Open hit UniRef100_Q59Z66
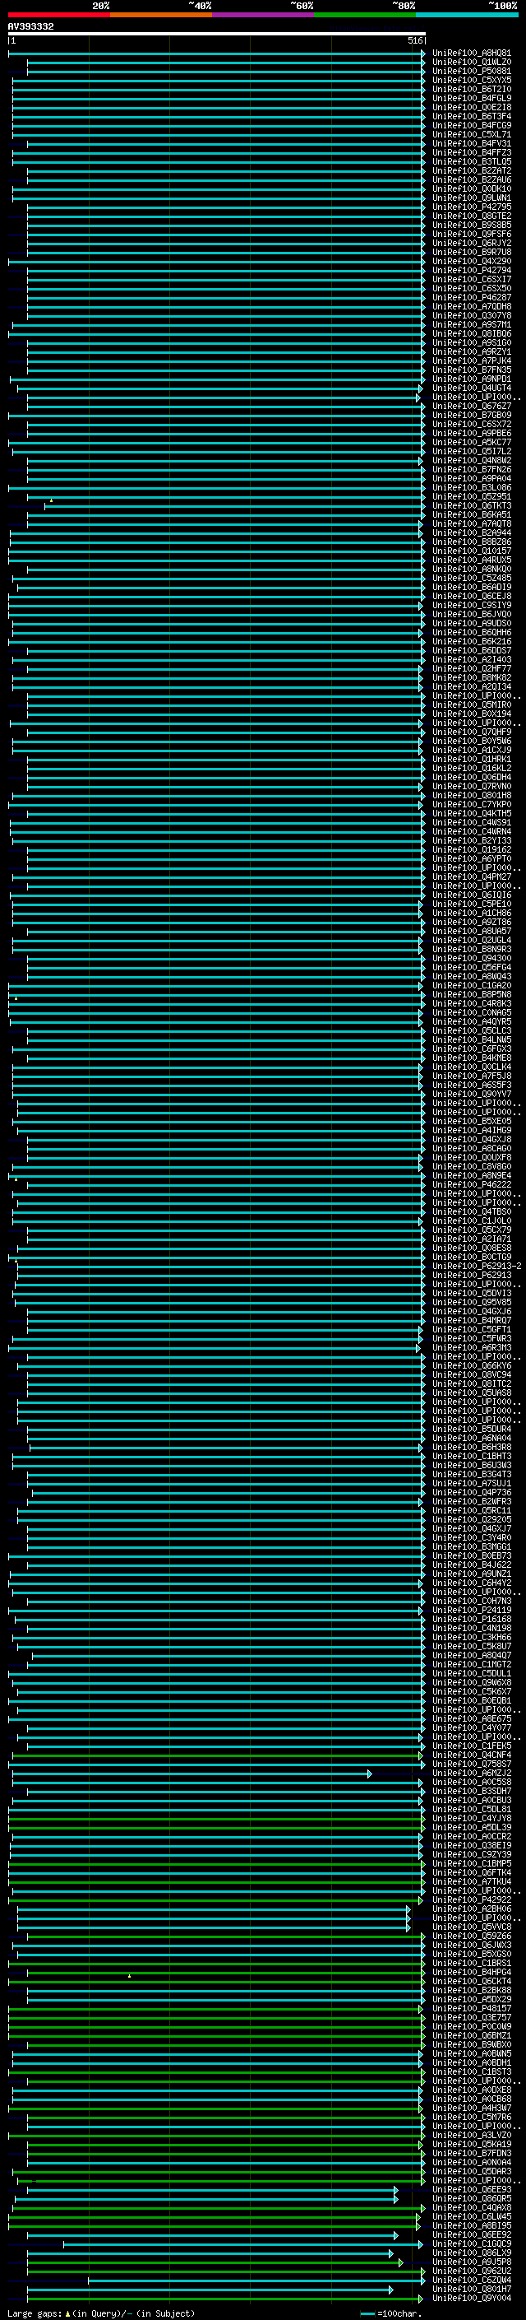Viewport: 526px width, 2320px height. click(471, 1936)
